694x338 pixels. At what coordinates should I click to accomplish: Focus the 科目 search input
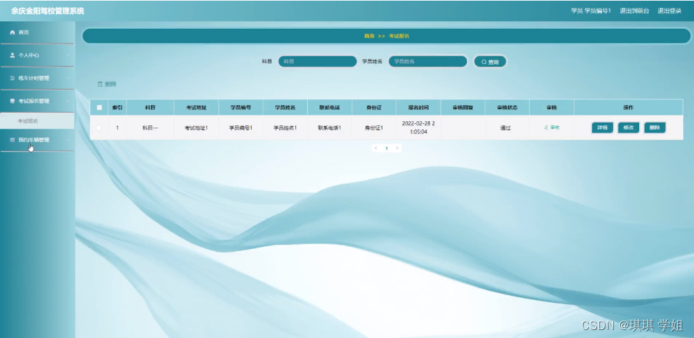[317, 61]
